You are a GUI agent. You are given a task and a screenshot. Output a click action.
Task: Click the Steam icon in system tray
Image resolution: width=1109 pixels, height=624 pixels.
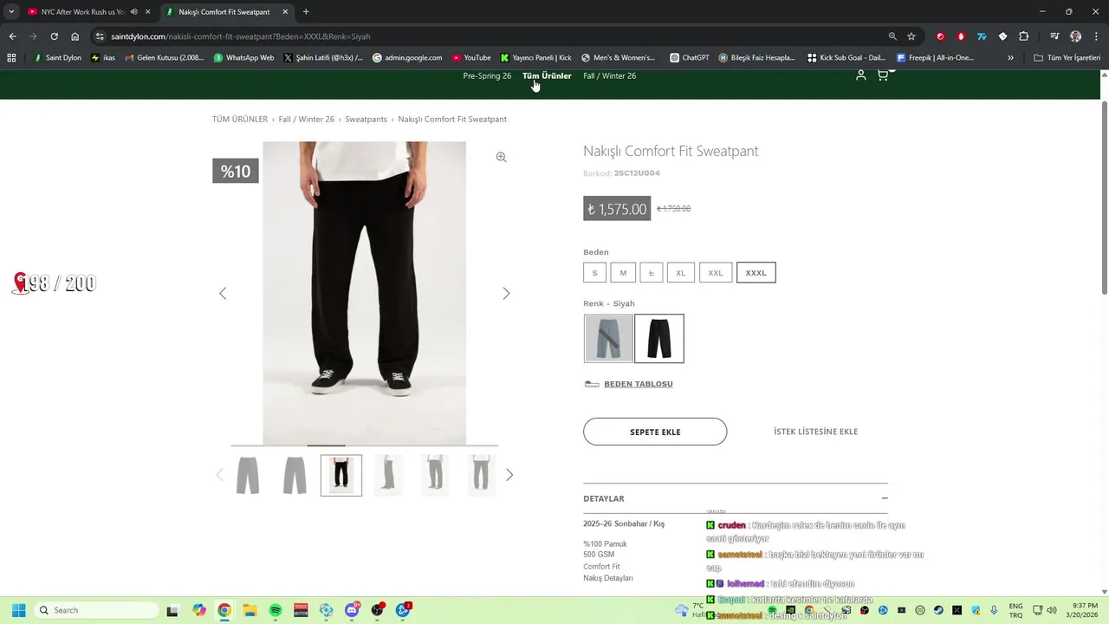[x=938, y=610]
